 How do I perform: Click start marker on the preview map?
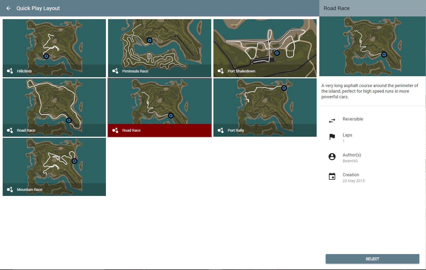pos(384,55)
